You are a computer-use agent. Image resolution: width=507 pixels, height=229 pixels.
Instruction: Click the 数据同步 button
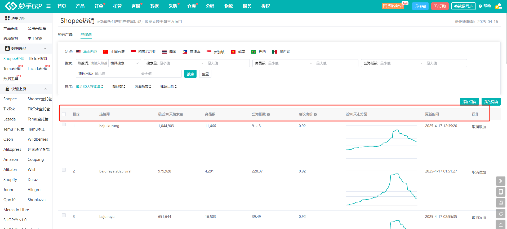(x=464, y=6)
